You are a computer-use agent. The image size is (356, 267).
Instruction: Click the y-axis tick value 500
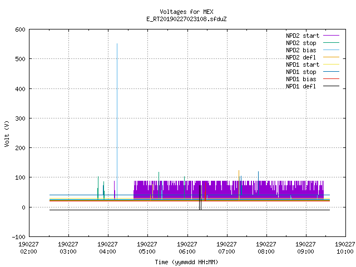[x=20, y=60]
